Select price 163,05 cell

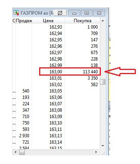(x=56, y=91)
